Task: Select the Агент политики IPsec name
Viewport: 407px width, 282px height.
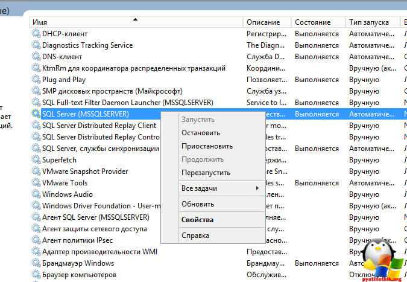Action: point(77,240)
